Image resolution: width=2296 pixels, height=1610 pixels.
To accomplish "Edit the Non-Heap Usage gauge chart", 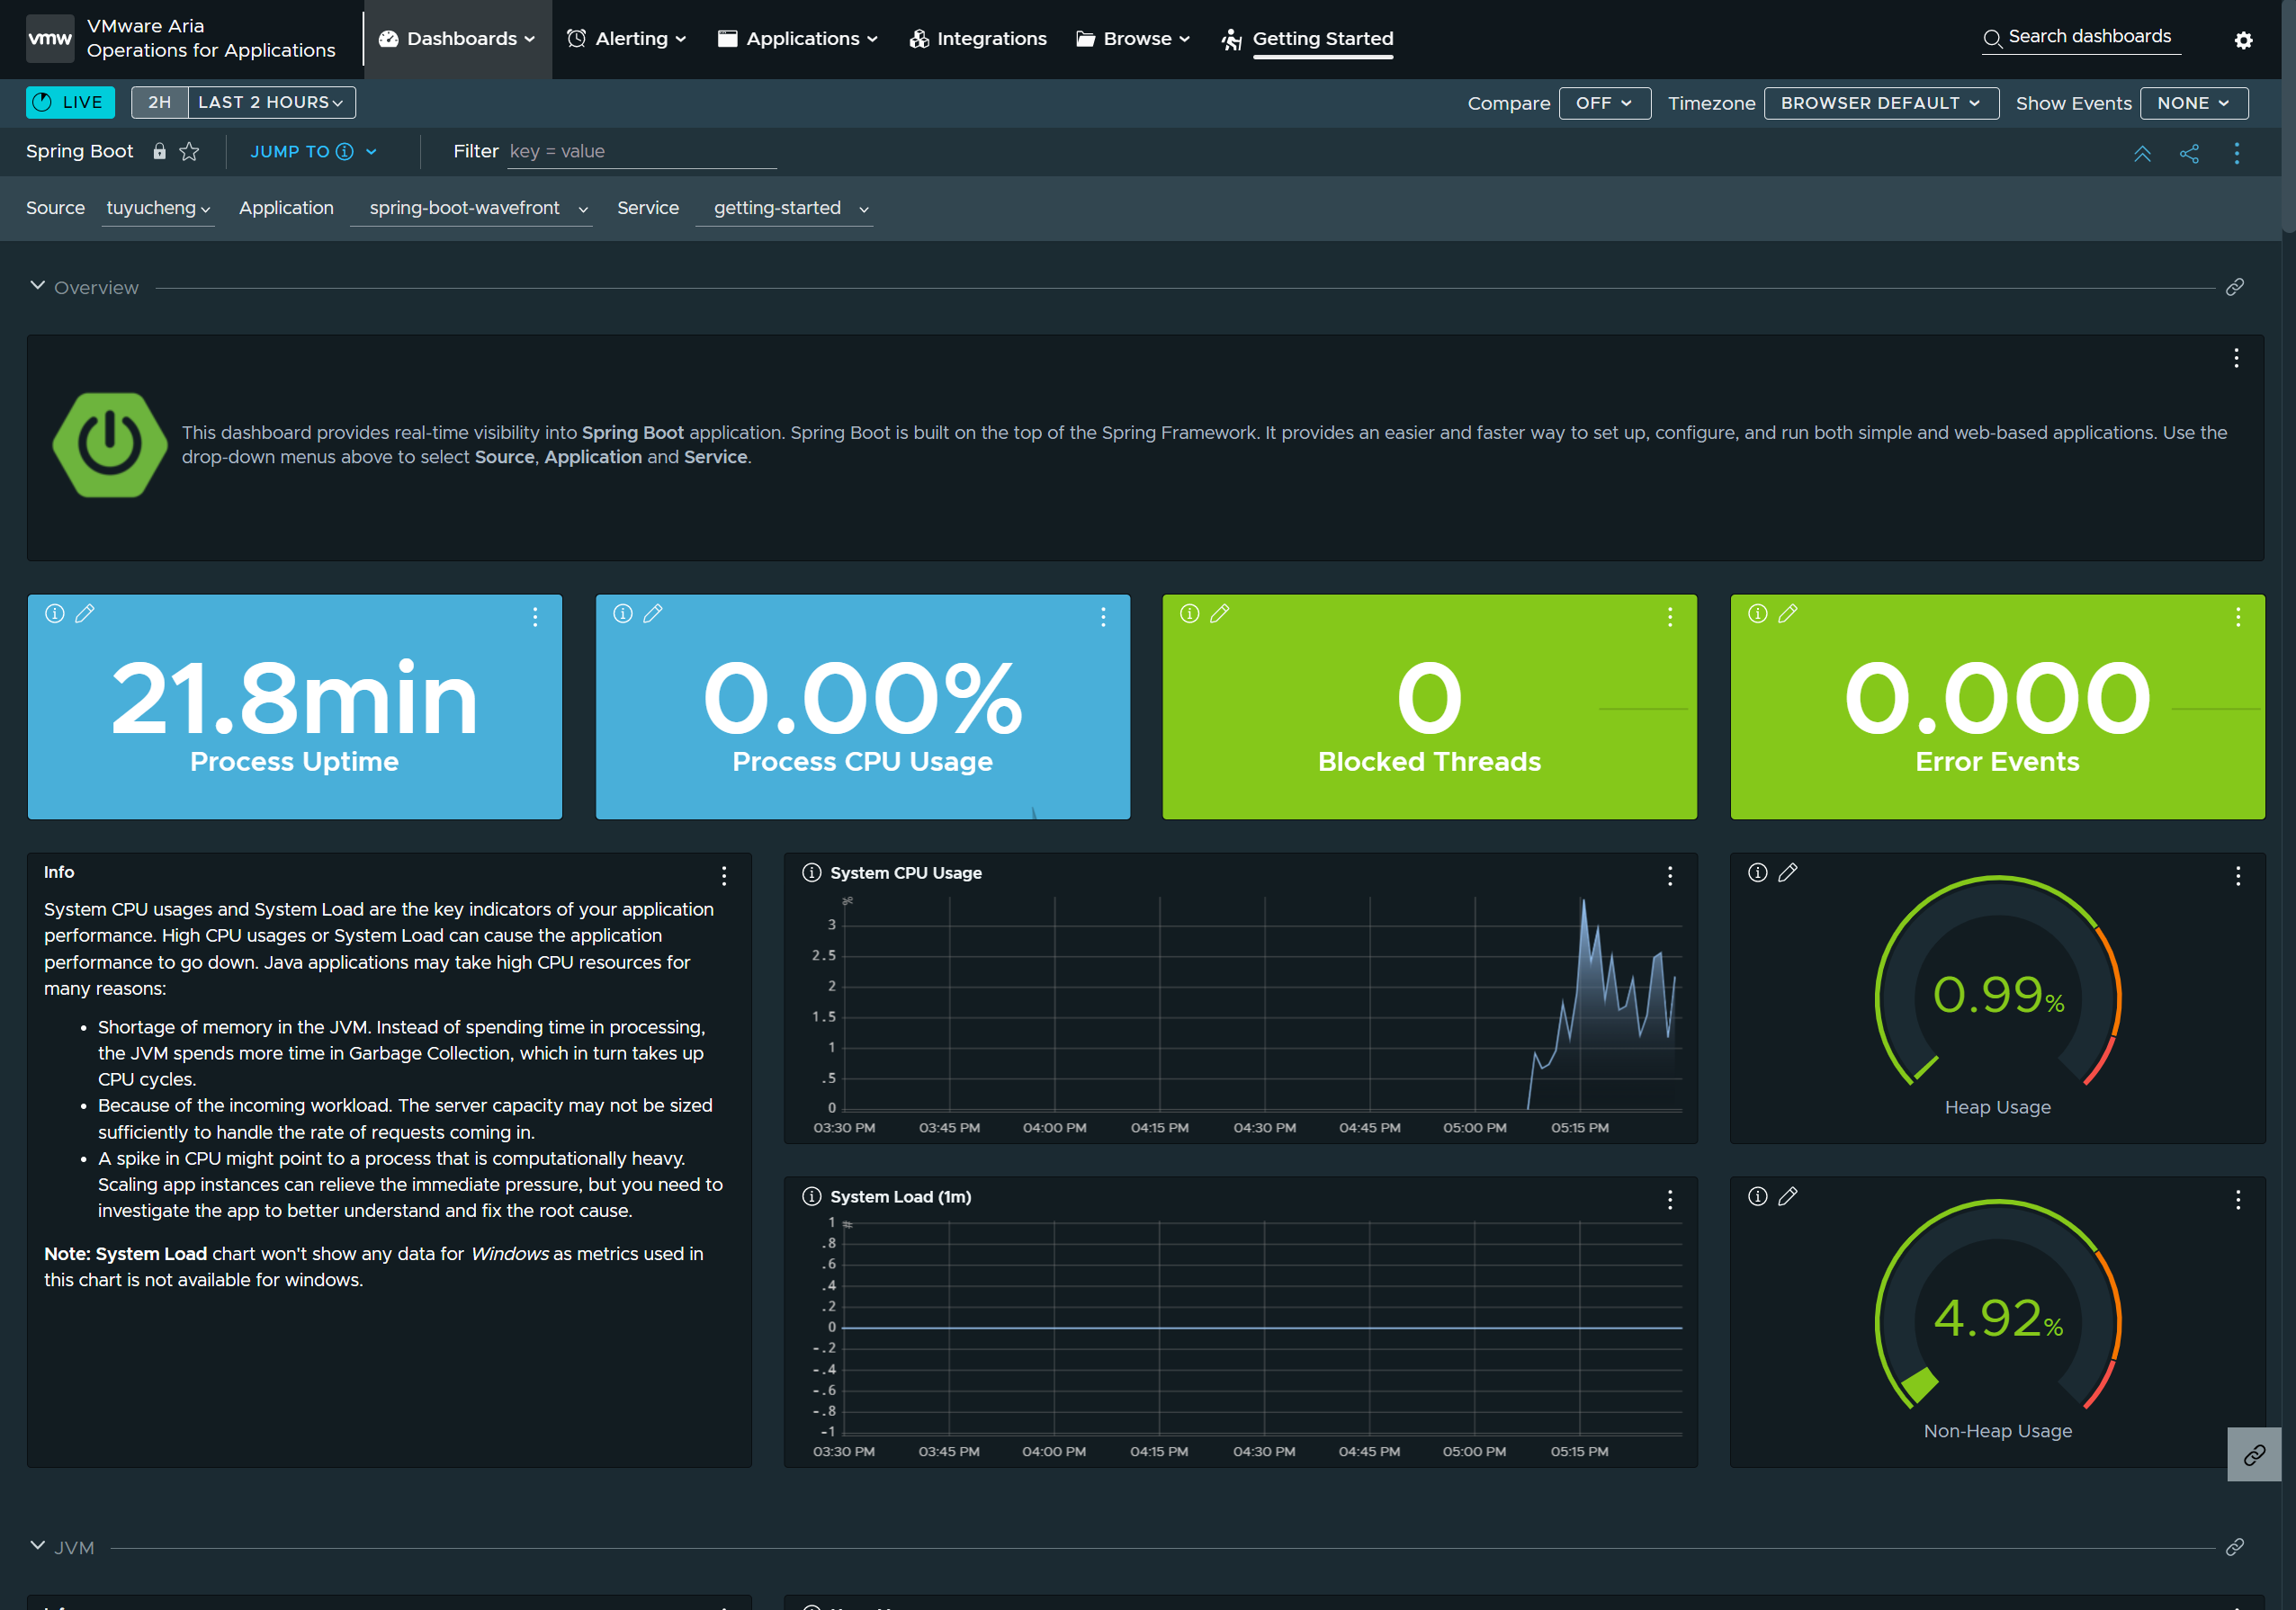I will (x=1788, y=1196).
